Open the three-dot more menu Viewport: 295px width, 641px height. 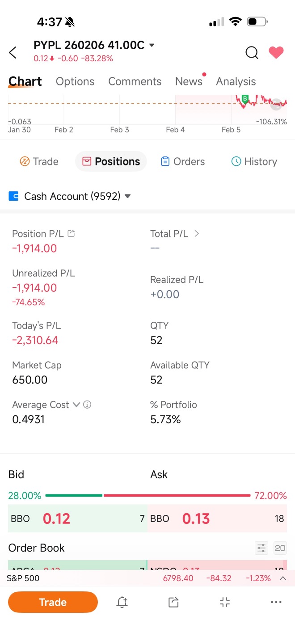click(276, 602)
